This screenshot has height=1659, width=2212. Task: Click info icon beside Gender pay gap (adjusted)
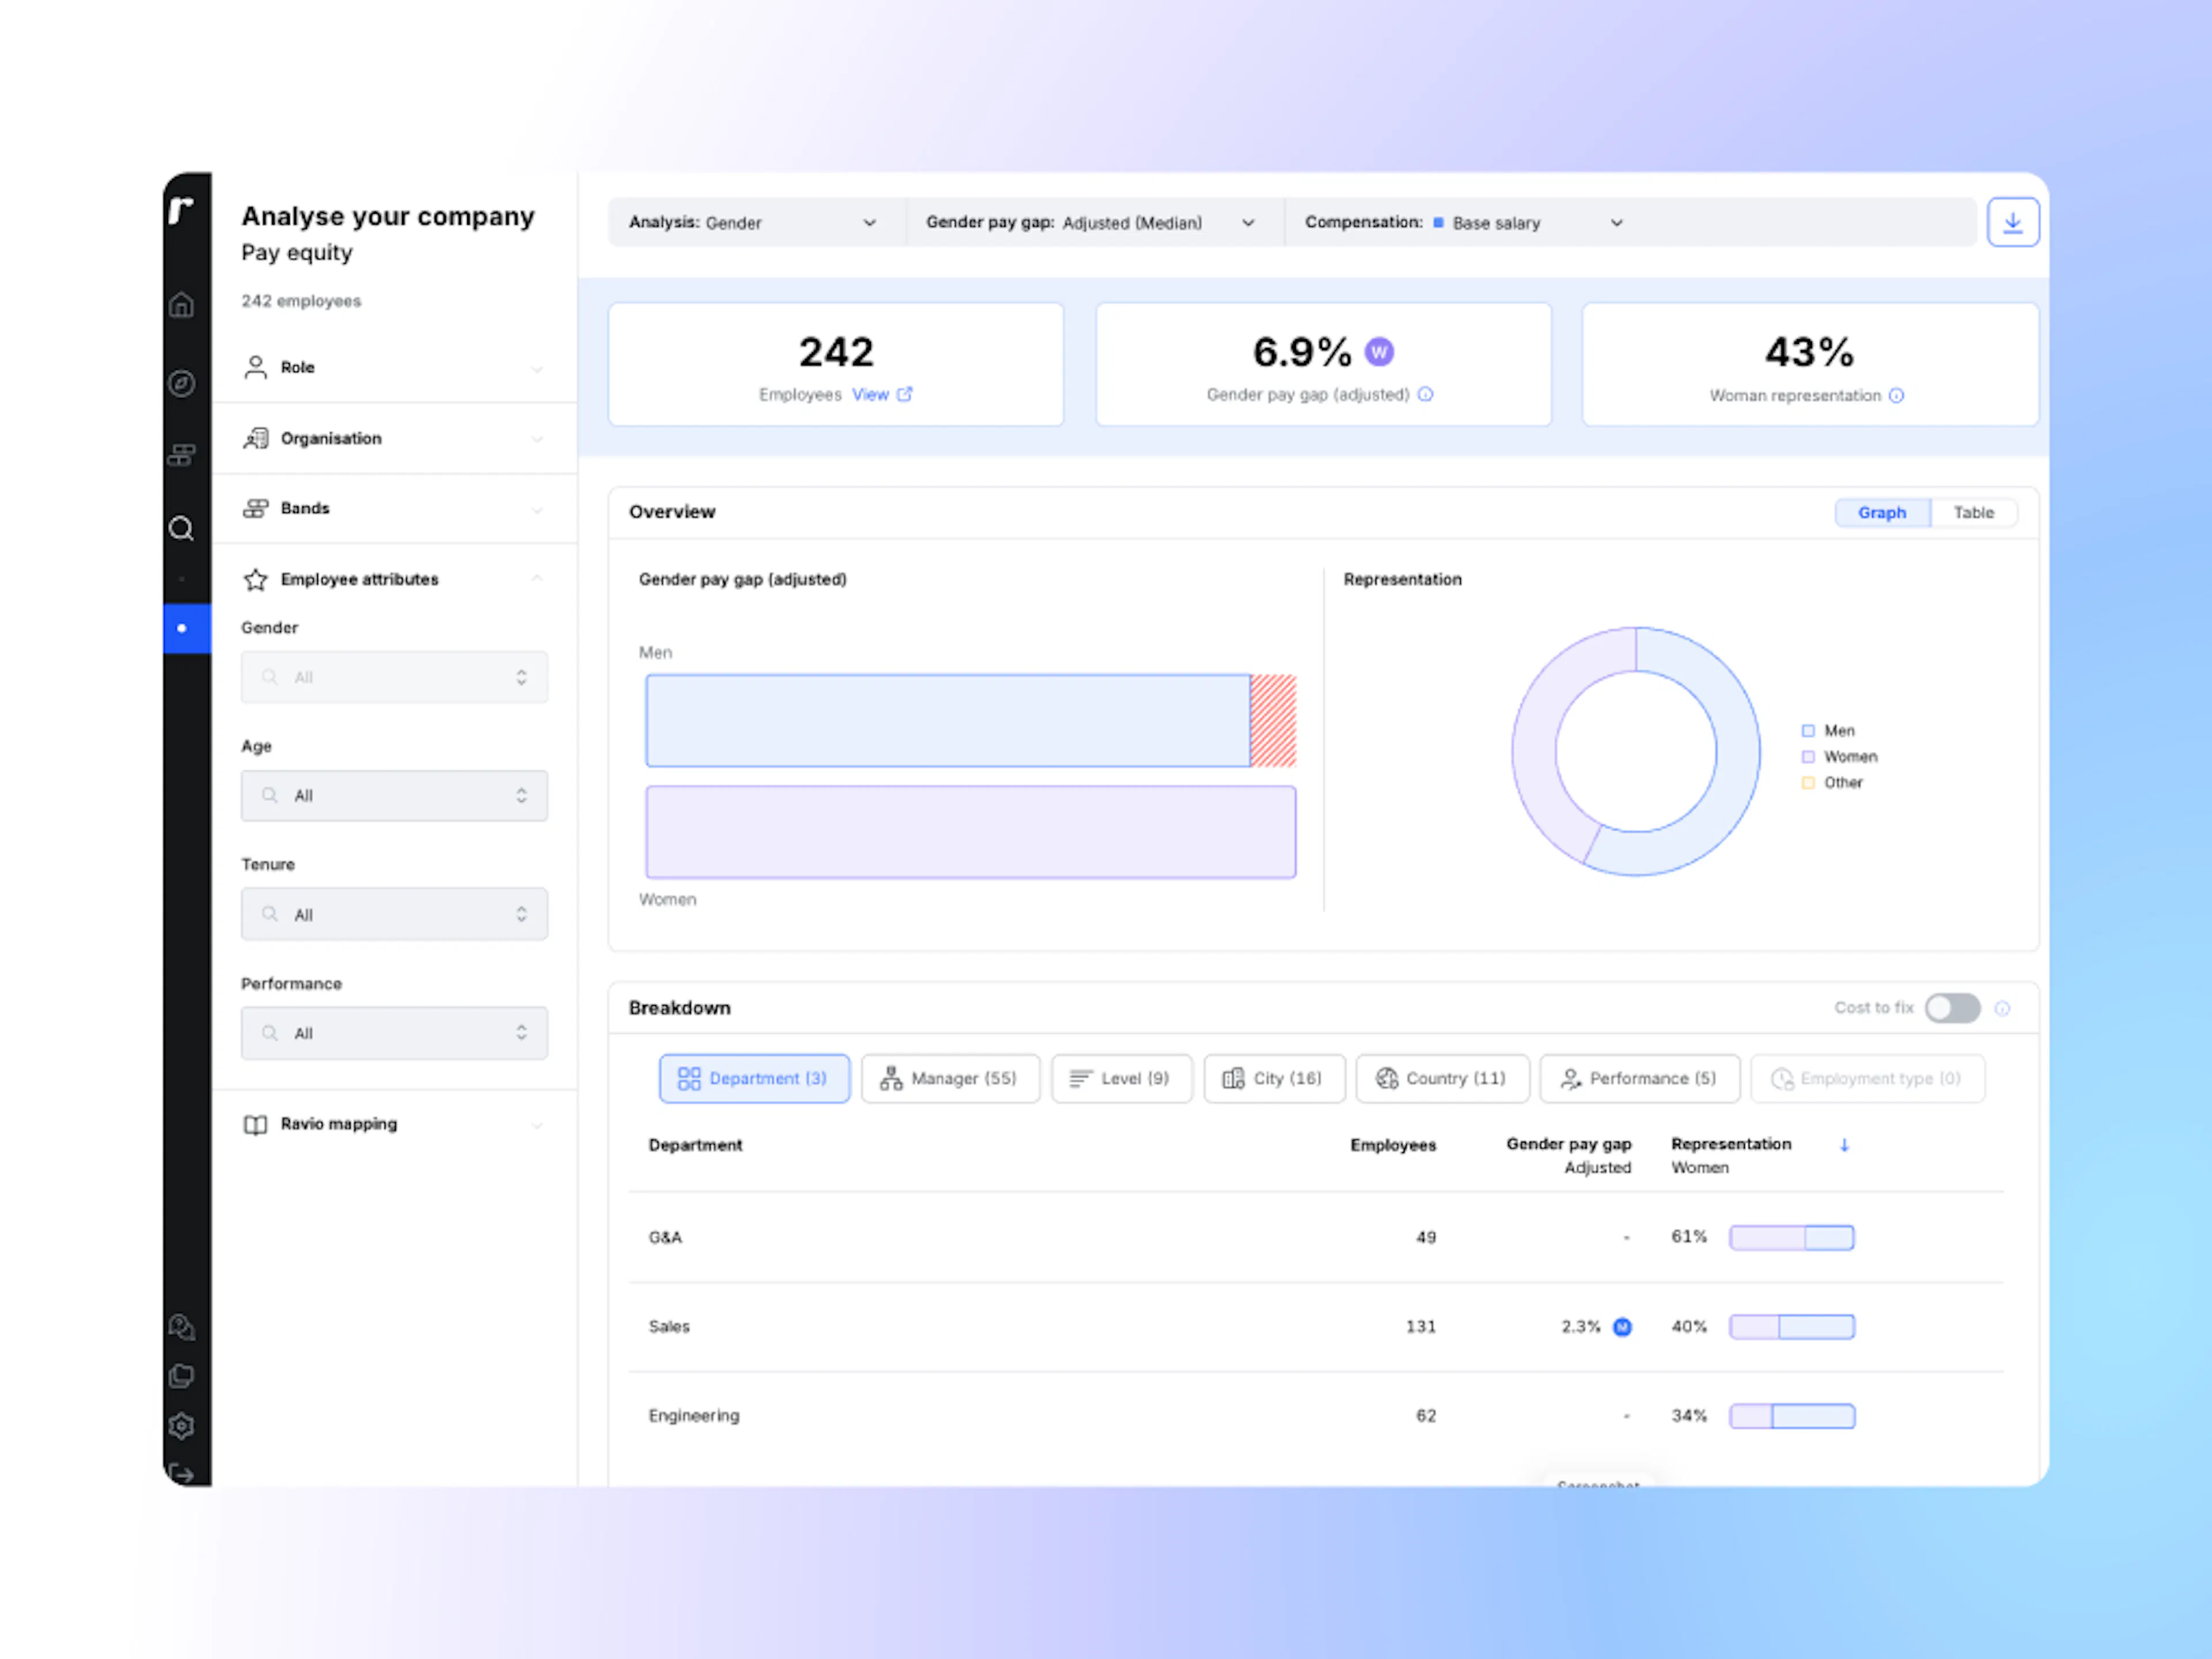click(1426, 394)
